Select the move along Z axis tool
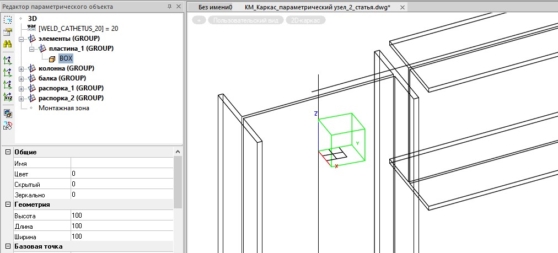Screen dimensions: 558x253 pyautogui.click(x=8, y=84)
